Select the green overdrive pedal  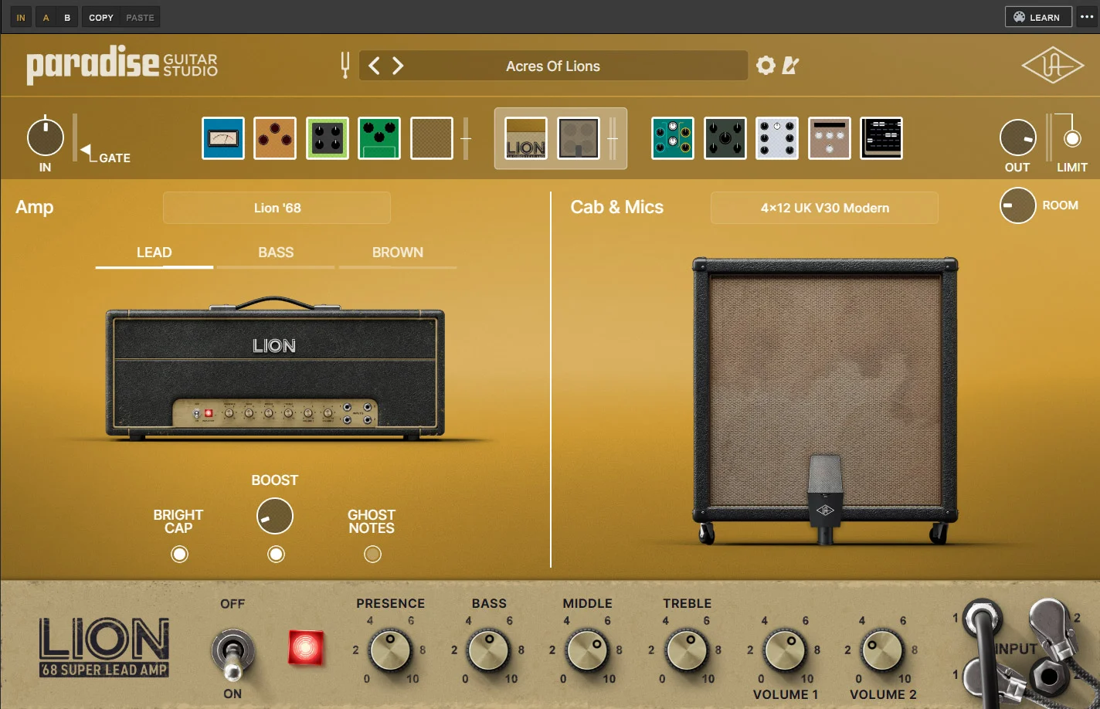pos(379,138)
